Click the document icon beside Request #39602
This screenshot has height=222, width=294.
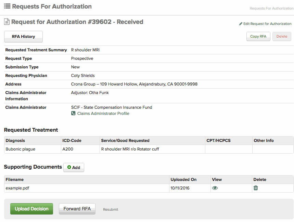click(7, 22)
